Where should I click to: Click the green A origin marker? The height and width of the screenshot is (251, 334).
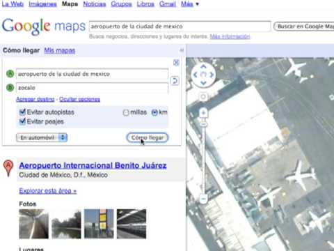pyautogui.click(x=10, y=74)
